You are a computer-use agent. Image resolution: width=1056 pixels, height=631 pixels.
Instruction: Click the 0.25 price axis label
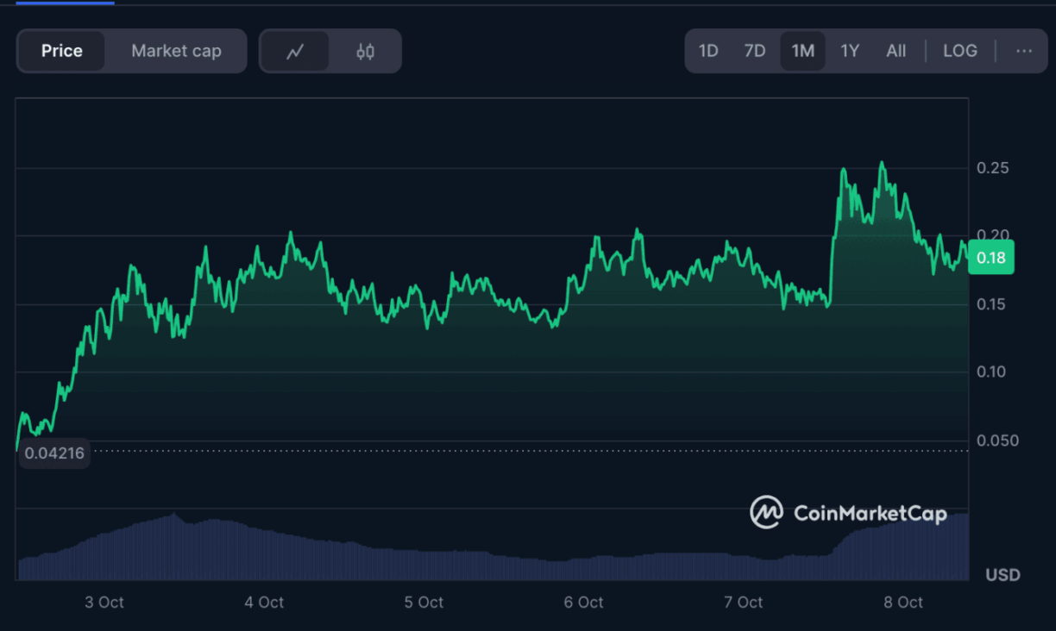pos(995,168)
